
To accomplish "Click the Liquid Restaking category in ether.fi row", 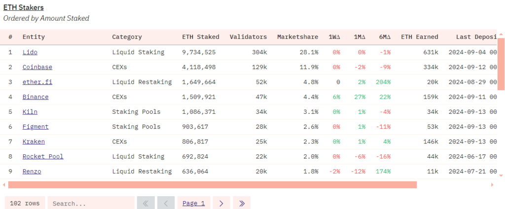I will (142, 82).
